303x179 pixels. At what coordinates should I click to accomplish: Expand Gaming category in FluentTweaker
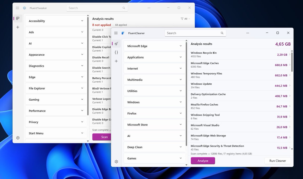point(56,100)
